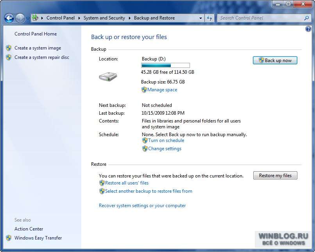Click the Restore my files button

[x=275, y=176]
